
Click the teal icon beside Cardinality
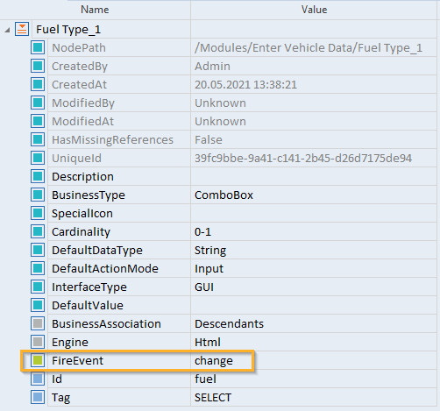pyautogui.click(x=38, y=231)
